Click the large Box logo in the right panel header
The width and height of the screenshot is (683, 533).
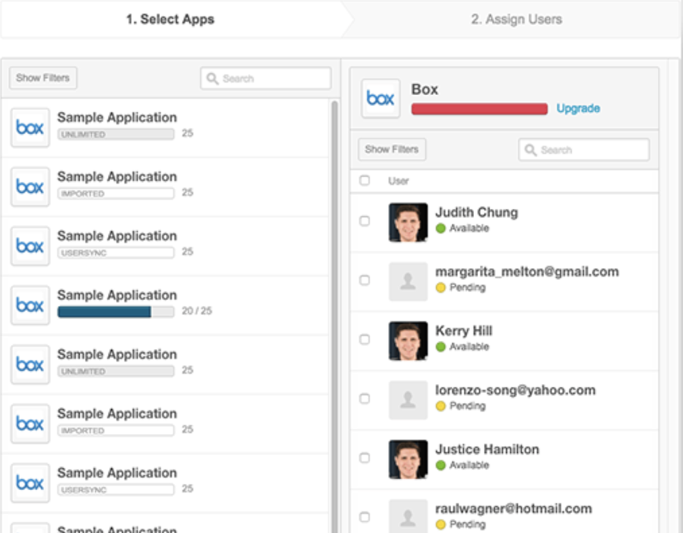pyautogui.click(x=380, y=98)
